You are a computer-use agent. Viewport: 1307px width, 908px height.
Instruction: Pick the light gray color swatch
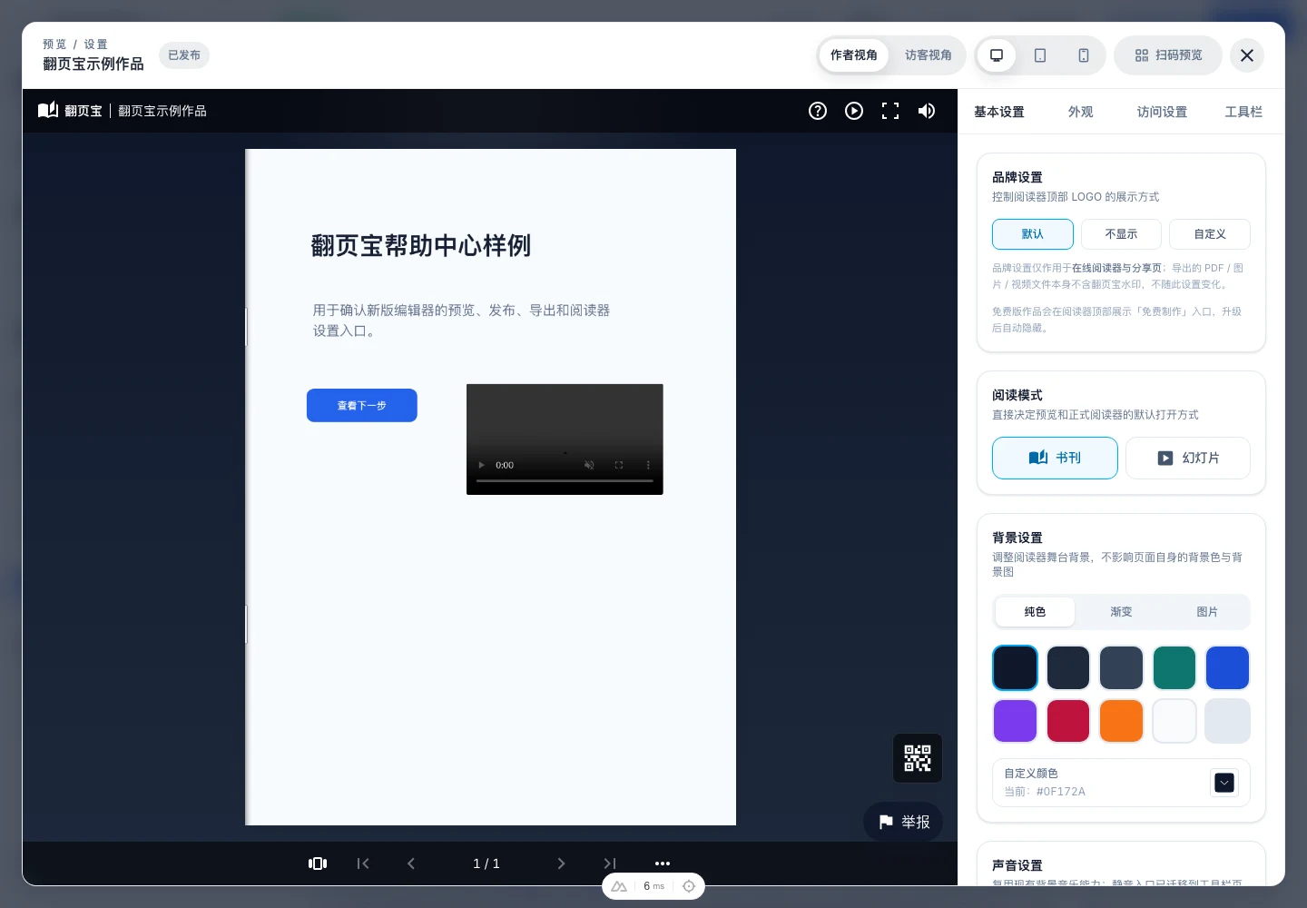(1228, 721)
